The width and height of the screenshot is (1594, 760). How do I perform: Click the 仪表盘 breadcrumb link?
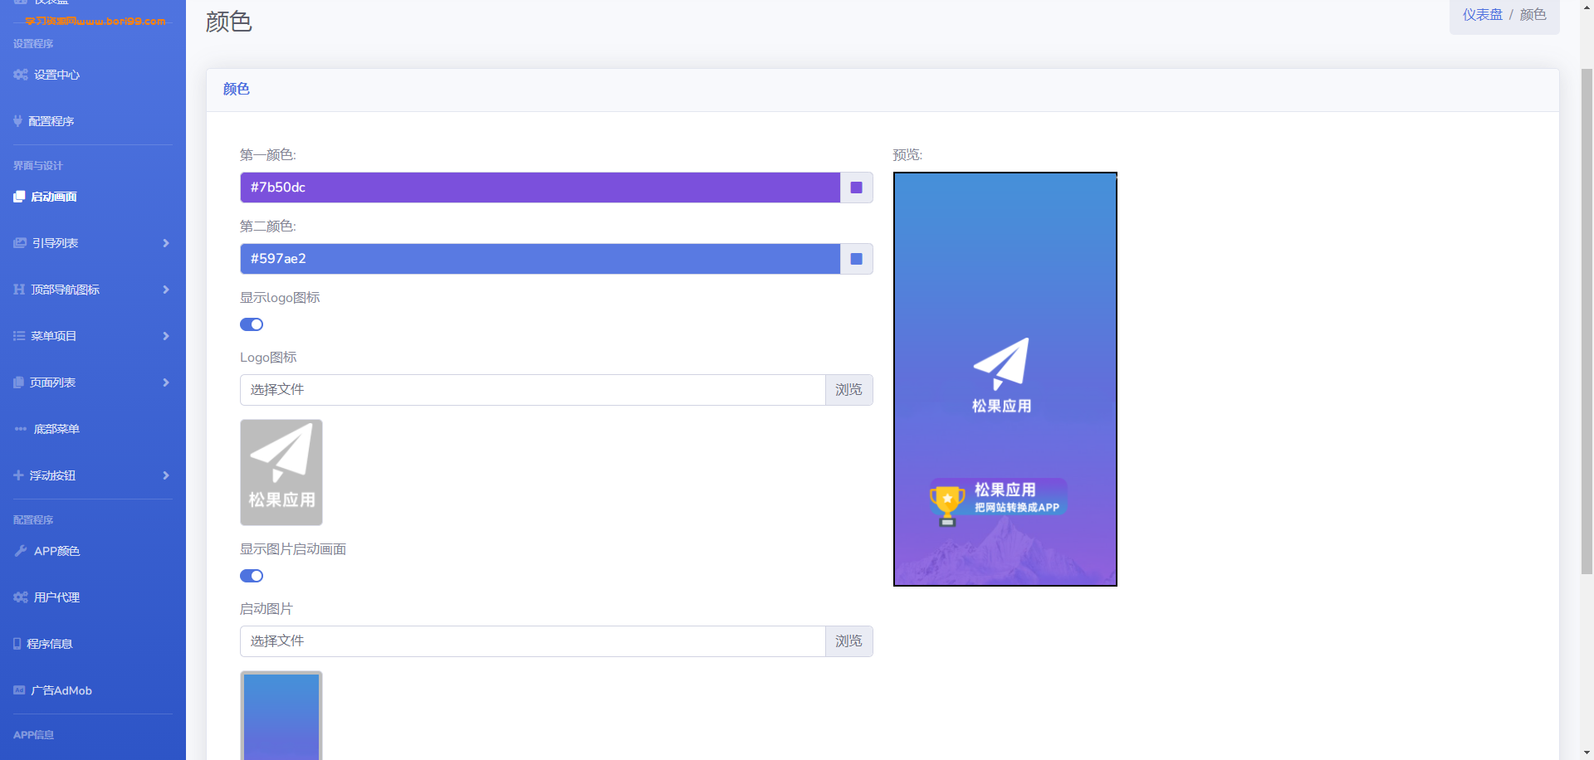1482,15
